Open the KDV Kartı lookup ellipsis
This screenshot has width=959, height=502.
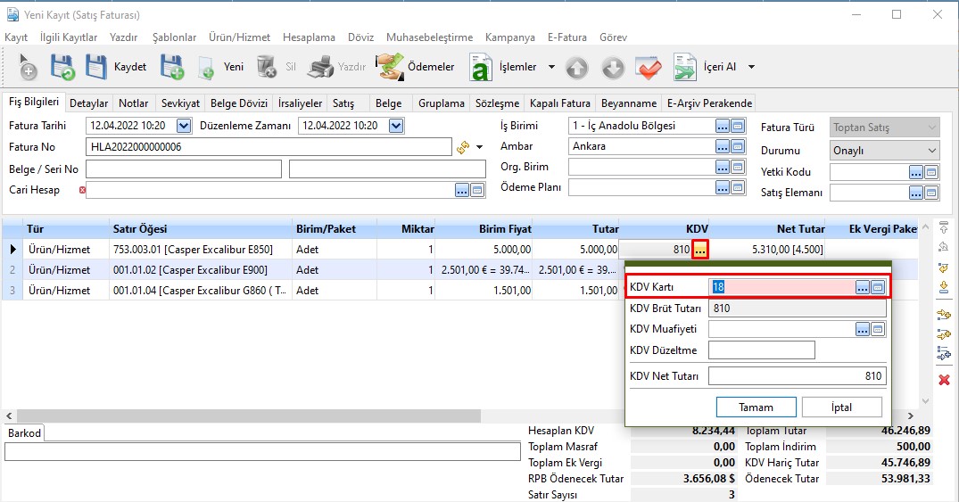[862, 286]
